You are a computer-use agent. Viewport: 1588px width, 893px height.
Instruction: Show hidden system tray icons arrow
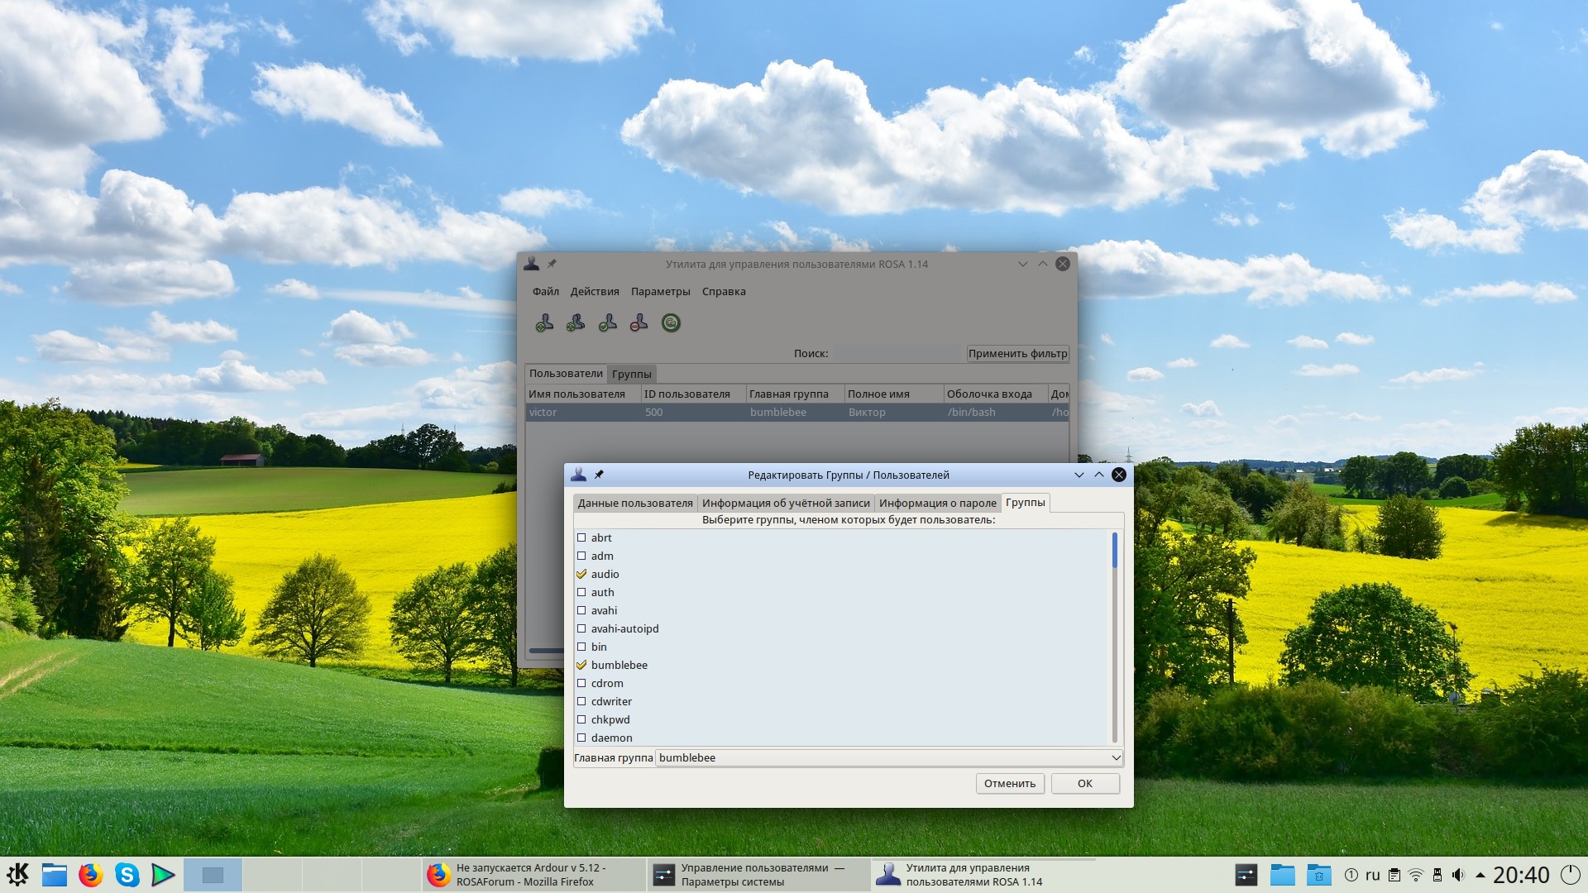pos(1480,875)
